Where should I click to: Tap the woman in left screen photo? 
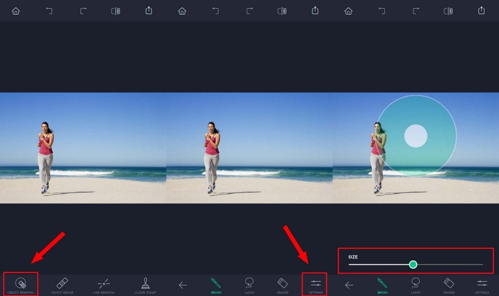pyautogui.click(x=46, y=157)
